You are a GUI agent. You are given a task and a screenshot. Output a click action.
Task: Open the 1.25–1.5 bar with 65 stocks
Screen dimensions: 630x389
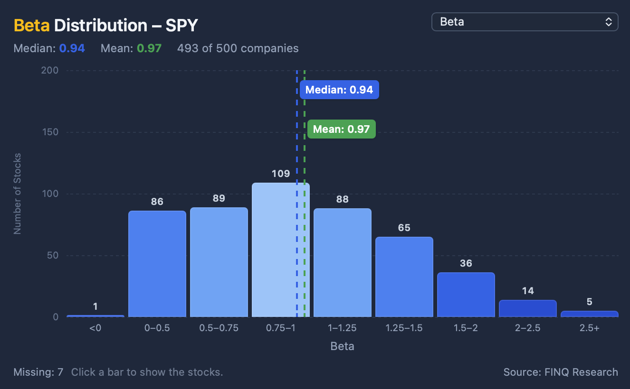[x=404, y=277]
